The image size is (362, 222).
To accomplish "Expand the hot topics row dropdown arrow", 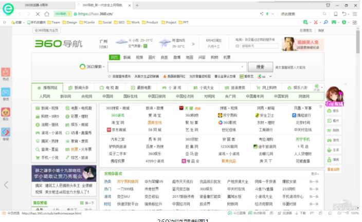I will (x=270, y=76).
